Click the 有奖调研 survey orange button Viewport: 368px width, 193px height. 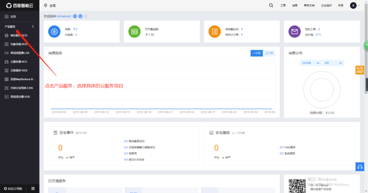[360, 70]
